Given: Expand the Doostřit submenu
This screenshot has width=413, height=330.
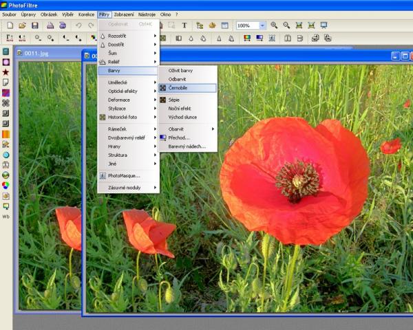Looking at the screenshot, I should (x=128, y=45).
